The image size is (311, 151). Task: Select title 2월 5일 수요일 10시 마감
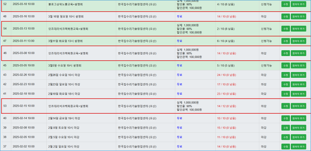tap(64, 137)
